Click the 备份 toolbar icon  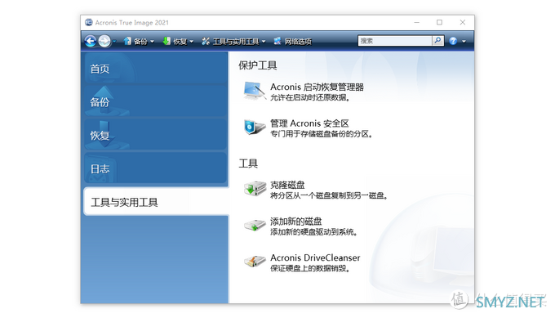pos(127,41)
